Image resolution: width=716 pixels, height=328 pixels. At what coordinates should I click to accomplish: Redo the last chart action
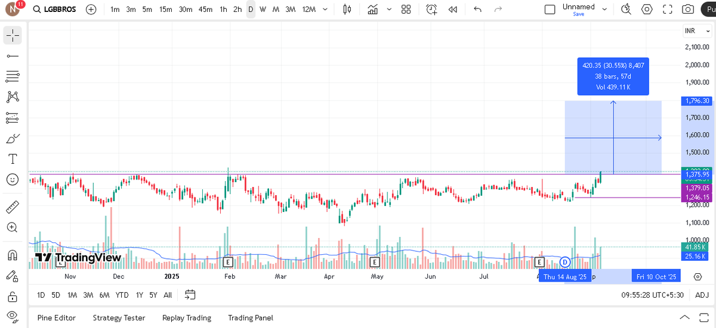pyautogui.click(x=498, y=10)
